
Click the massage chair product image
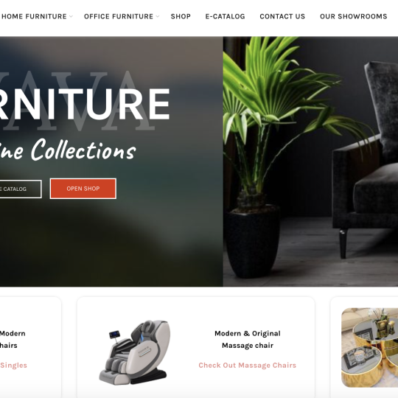pos(135,352)
